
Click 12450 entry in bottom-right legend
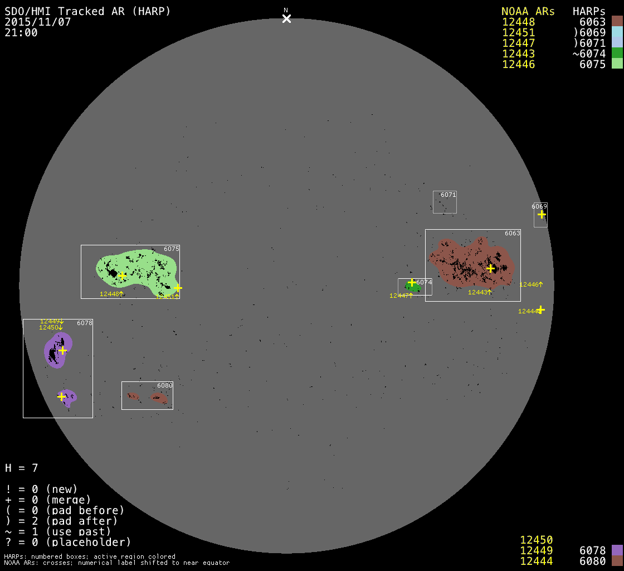pos(536,540)
